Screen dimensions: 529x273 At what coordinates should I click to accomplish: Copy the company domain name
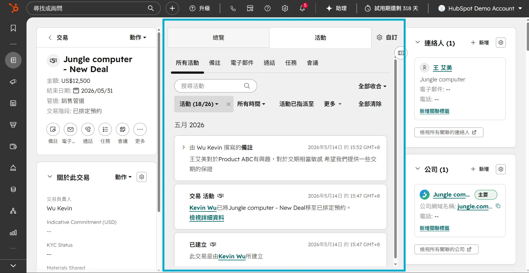click(498, 206)
